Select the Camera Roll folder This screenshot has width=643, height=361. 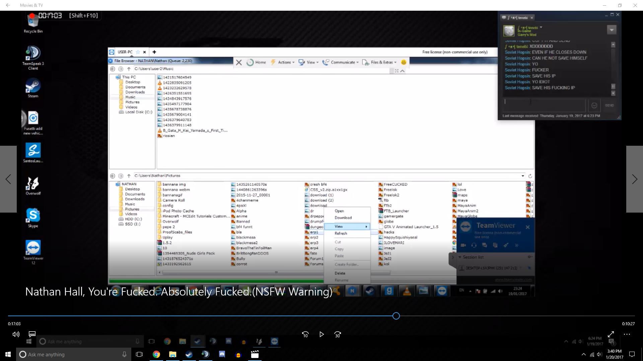click(x=171, y=200)
